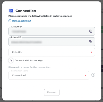This screenshot has height=102, width=103.
Task: Click the red asterisk in Role ARN field
Action: [x=91, y=52]
